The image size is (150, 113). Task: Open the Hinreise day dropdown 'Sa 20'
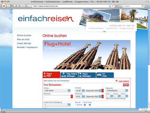[80, 91]
